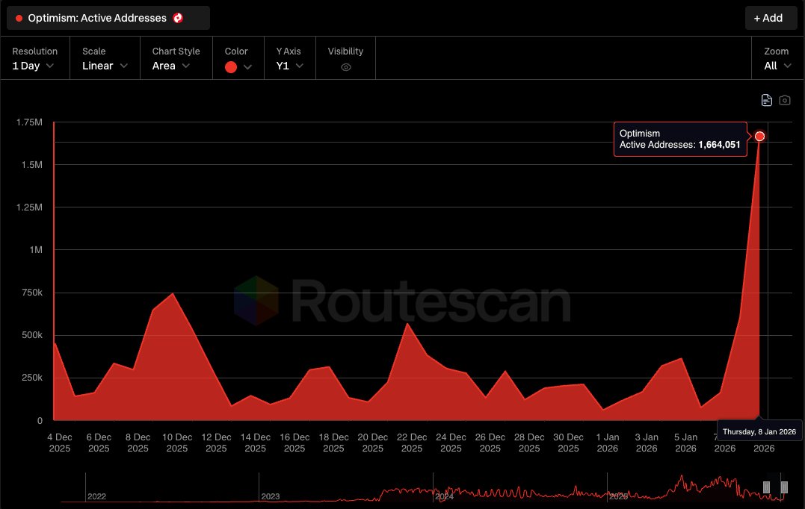This screenshot has height=509, width=805.
Task: Click the 2022 marker in timeline navigator
Action: [x=96, y=496]
